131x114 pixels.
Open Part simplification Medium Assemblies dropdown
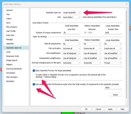tap(92, 53)
